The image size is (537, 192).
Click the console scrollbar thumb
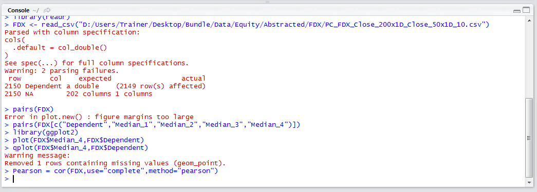(529, 138)
